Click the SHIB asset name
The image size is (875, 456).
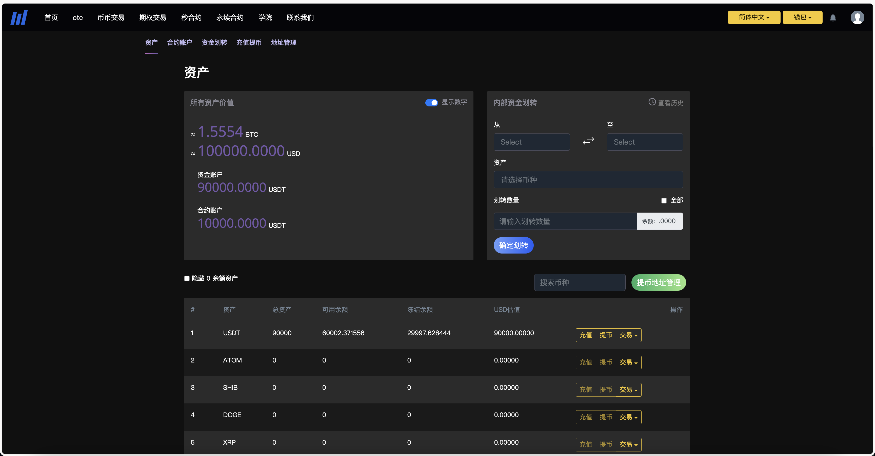(230, 387)
